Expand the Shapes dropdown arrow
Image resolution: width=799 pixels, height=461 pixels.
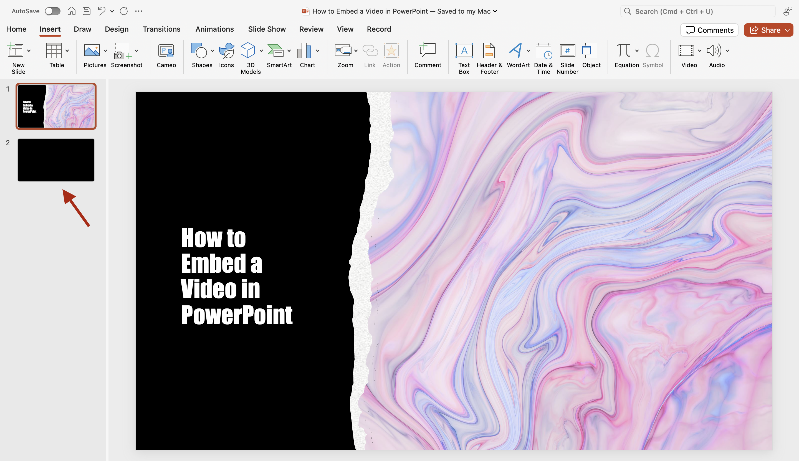213,51
